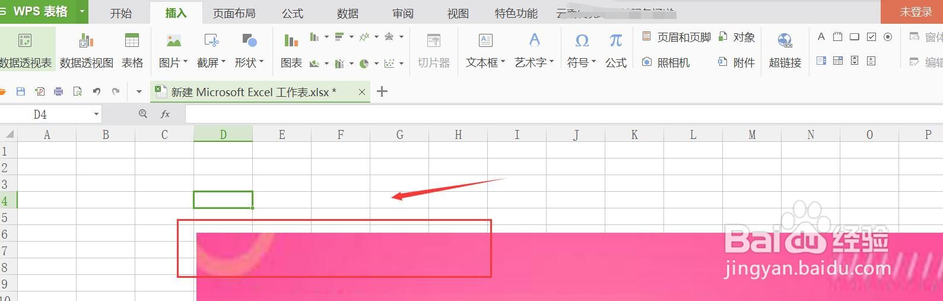Select the radar chart icon
This screenshot has height=301, width=943.
(389, 37)
